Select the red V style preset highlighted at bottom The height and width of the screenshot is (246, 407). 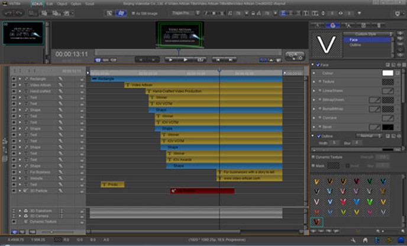point(316,222)
